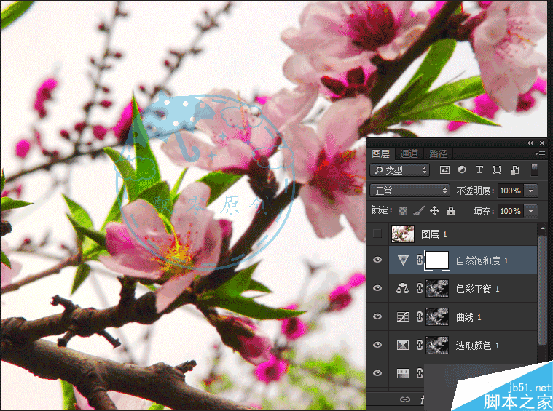The height and width of the screenshot is (411, 553).
Task: Filter layers by shape layer icon
Action: coord(497,170)
